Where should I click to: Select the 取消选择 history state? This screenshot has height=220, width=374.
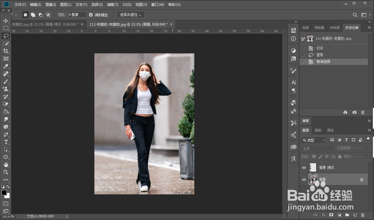(x=334, y=62)
